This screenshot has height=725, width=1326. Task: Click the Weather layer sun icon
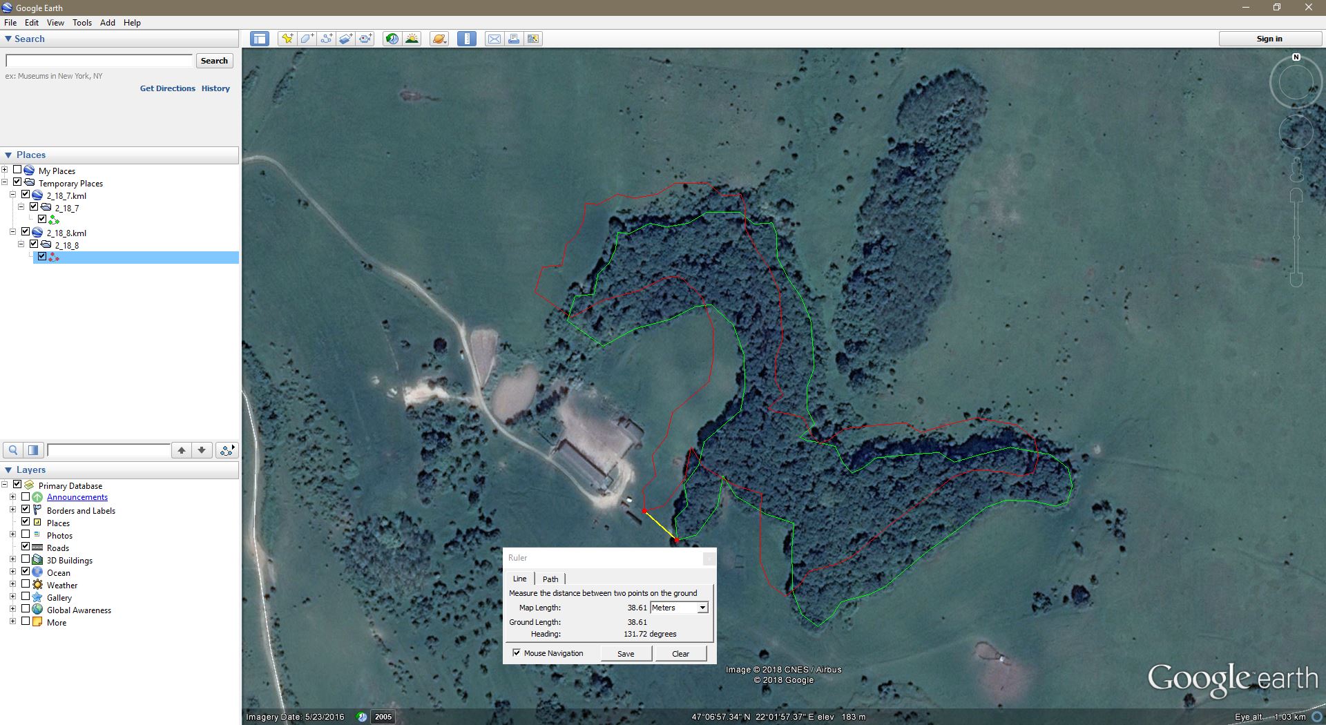coord(37,585)
